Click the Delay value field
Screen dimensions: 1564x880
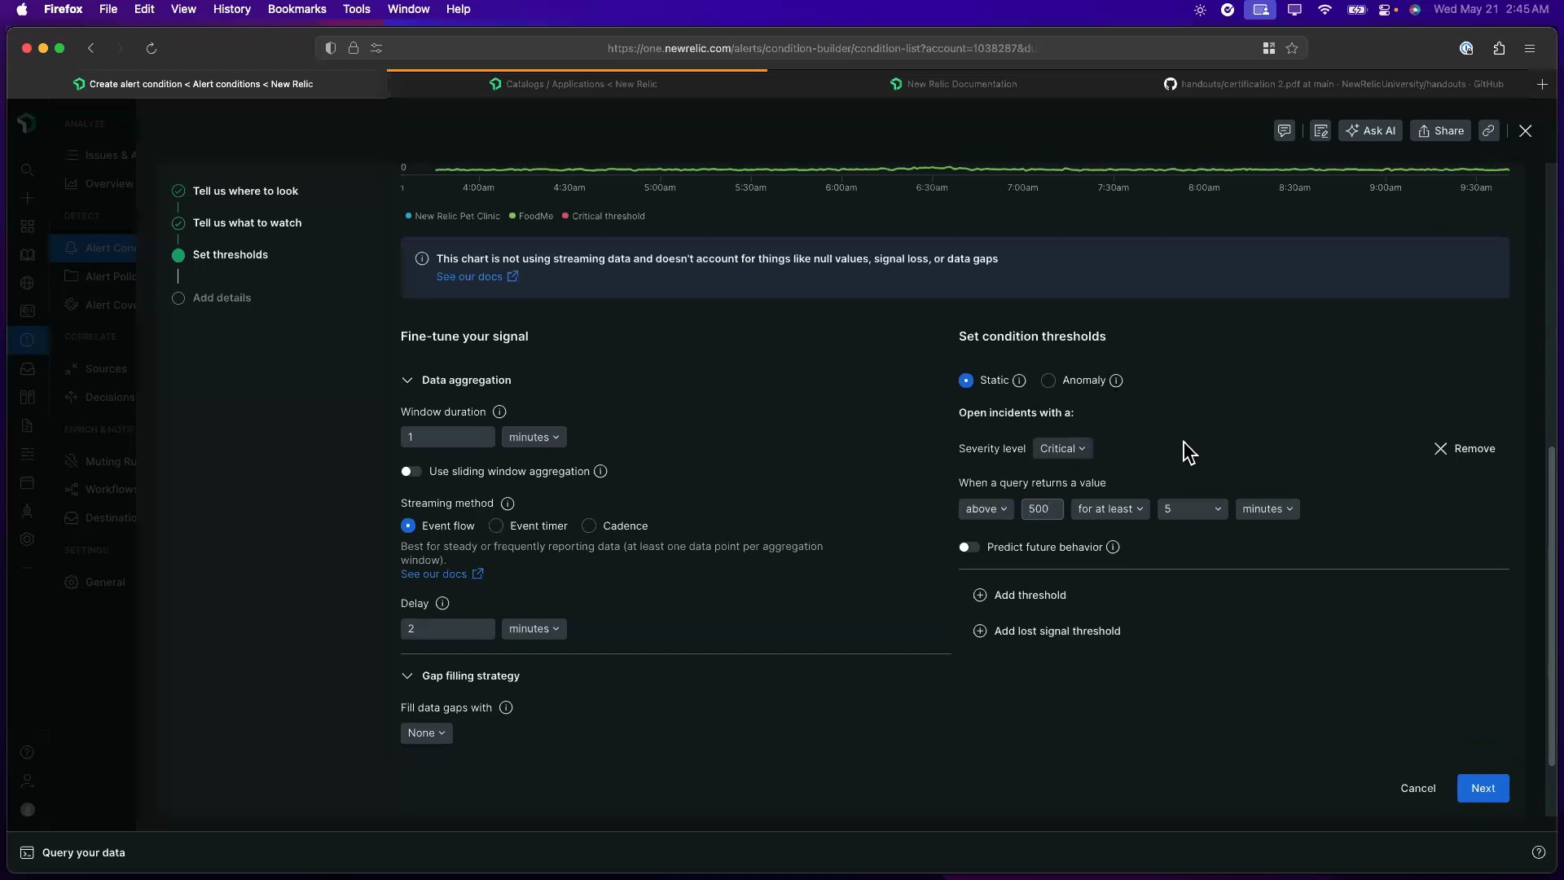tap(447, 629)
